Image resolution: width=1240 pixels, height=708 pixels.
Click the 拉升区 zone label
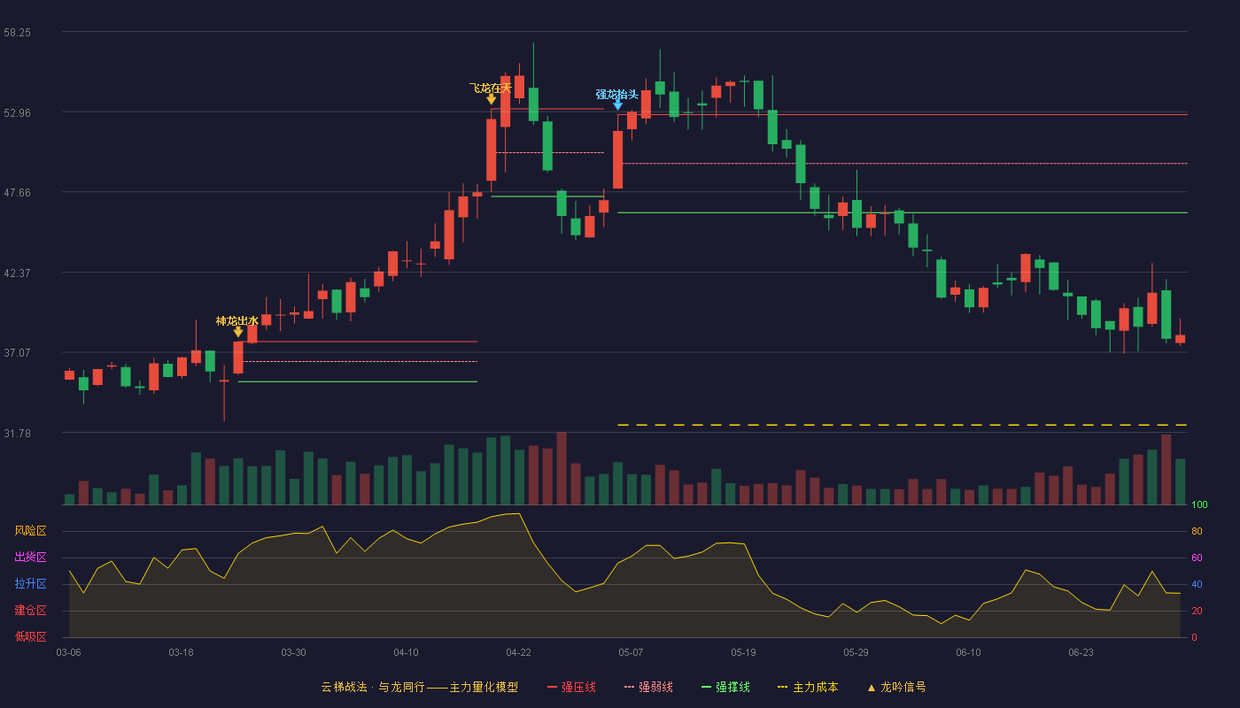pos(30,584)
